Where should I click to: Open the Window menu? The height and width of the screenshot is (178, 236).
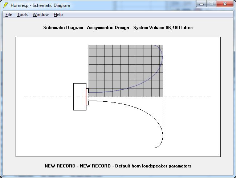41,15
